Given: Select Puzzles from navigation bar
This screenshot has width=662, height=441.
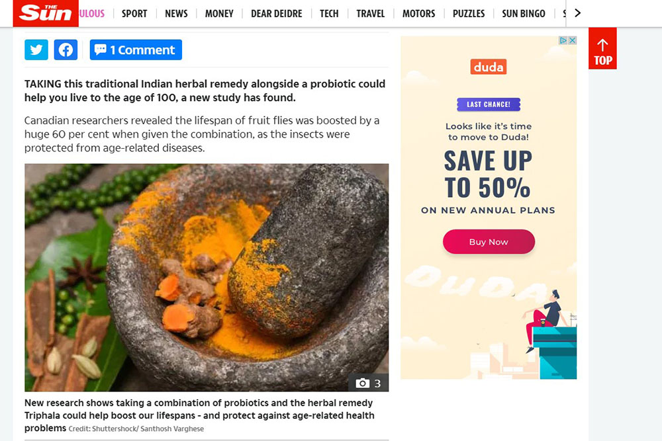Looking at the screenshot, I should pos(469,14).
